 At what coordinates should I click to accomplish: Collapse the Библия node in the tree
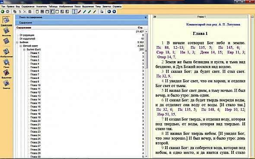pyautogui.click(x=17, y=42)
